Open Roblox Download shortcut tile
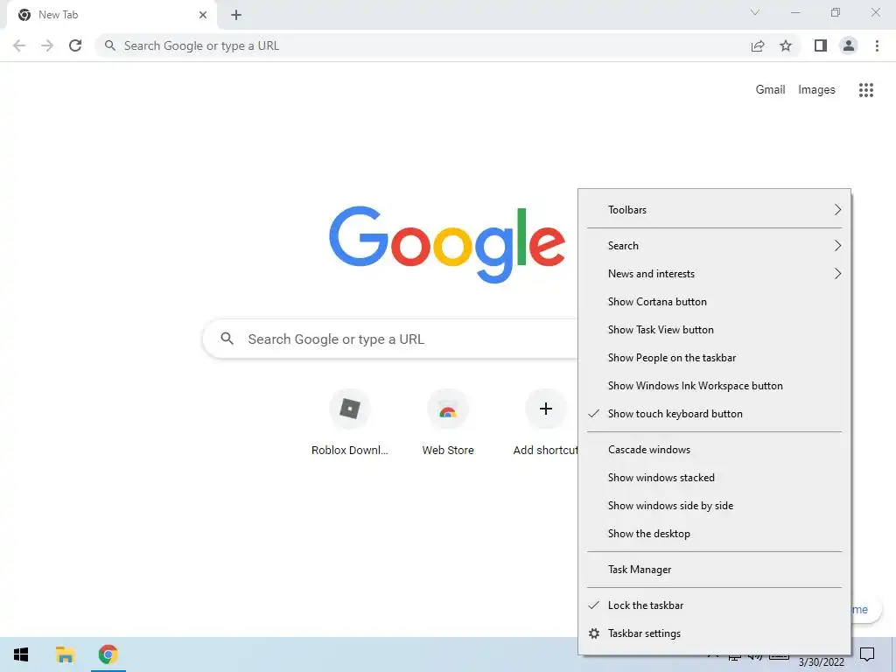This screenshot has width=896, height=672. [350, 423]
